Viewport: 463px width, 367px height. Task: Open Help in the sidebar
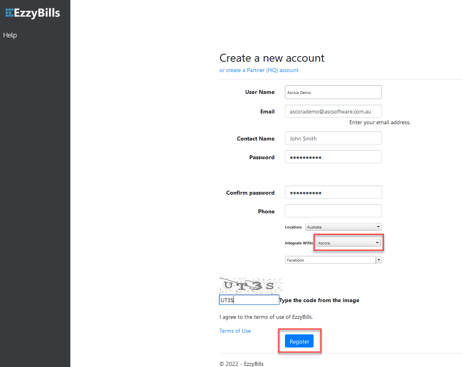pyautogui.click(x=10, y=35)
